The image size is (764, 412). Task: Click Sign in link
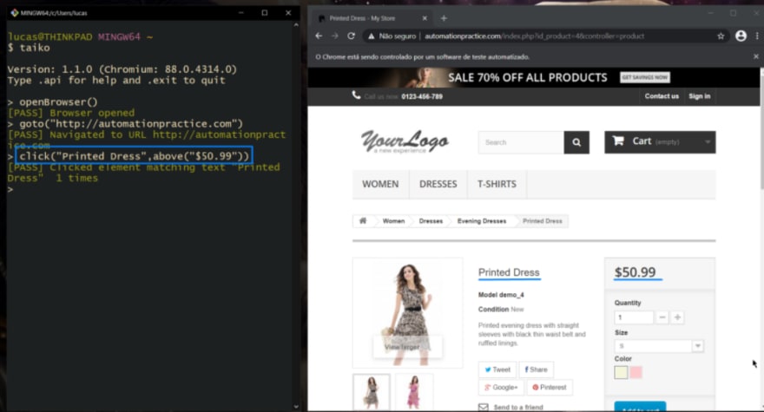point(699,96)
